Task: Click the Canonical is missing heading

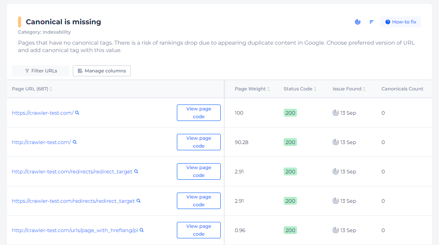Action: tap(63, 22)
